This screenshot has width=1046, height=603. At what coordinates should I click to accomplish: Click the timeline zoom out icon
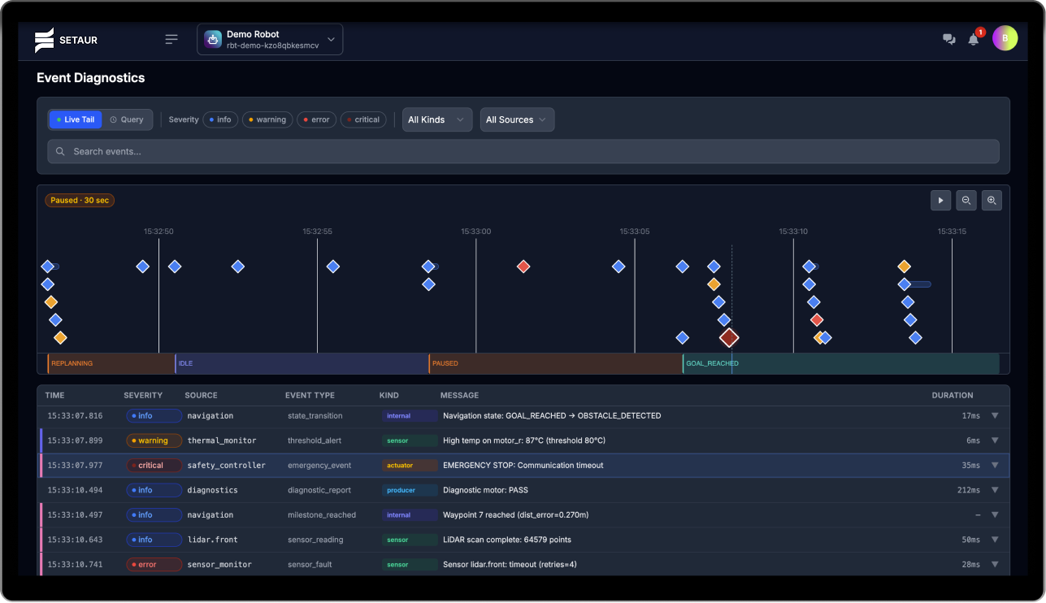(x=966, y=201)
